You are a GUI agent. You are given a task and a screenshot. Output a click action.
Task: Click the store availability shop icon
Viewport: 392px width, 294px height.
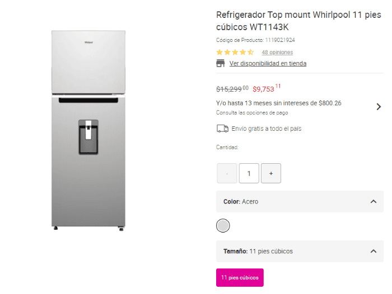(x=221, y=63)
